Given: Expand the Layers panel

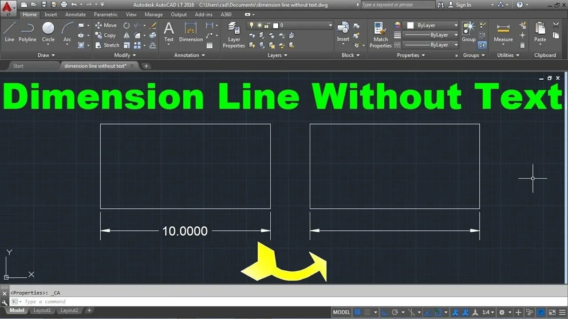Looking at the screenshot, I should [x=277, y=55].
